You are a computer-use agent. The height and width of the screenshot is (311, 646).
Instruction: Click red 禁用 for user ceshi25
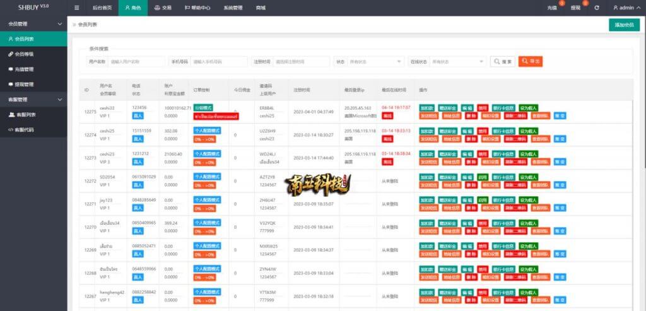(x=483, y=131)
